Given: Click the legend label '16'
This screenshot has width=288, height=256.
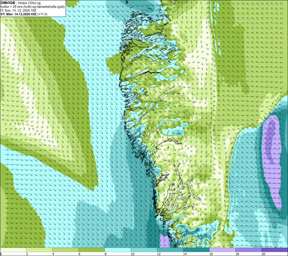Looking at the screenshot, I should coord(211,254).
